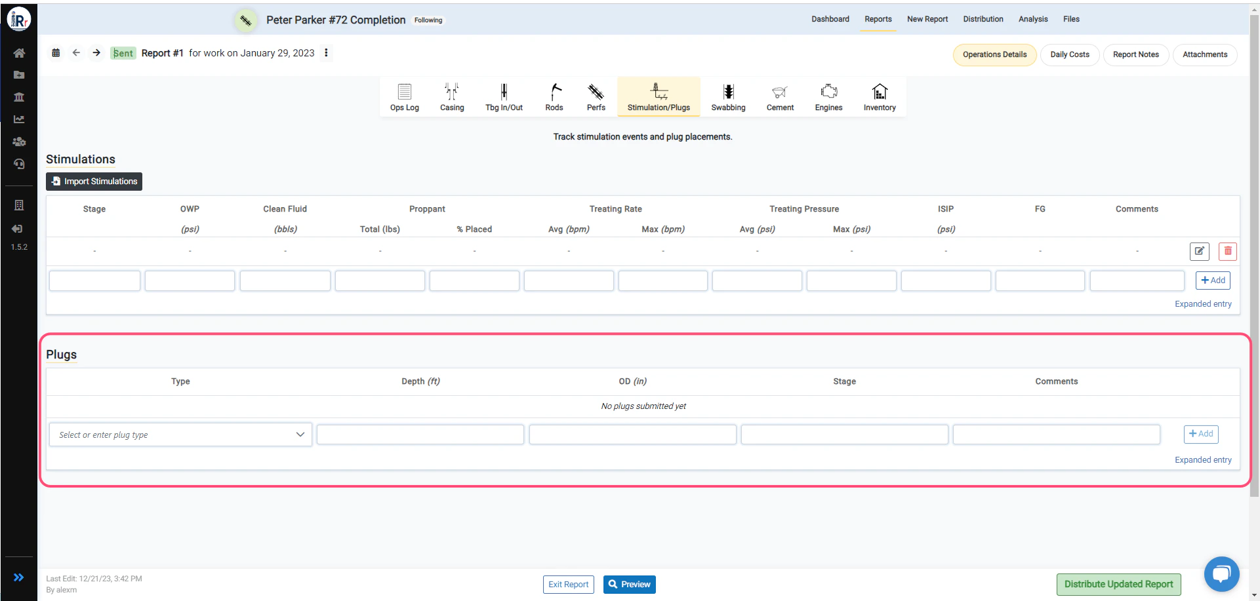
Task: Open the building list icon in sidebar
Action: click(x=19, y=205)
